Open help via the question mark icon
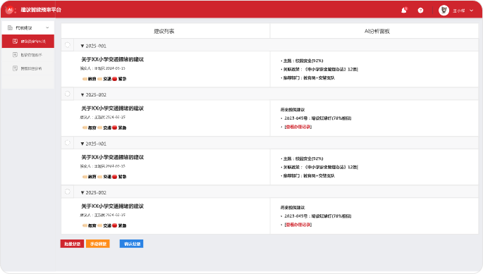This screenshot has height=274, width=483. [x=420, y=11]
